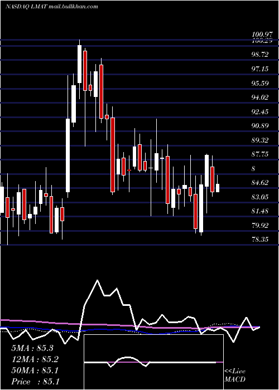279x390 pixels.
Task: Select the 81.48 price level label
Action: [261, 211]
